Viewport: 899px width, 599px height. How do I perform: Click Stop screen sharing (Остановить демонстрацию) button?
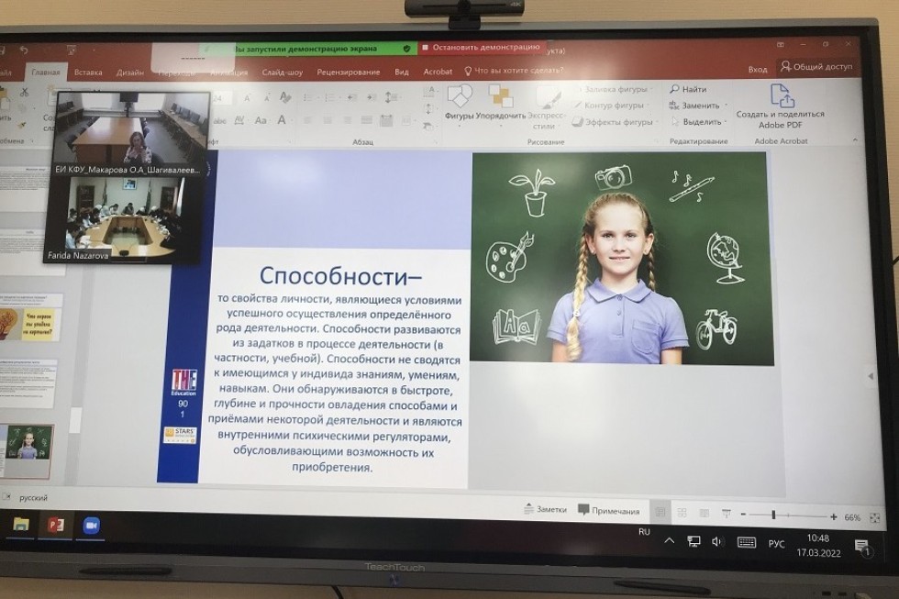(484, 47)
